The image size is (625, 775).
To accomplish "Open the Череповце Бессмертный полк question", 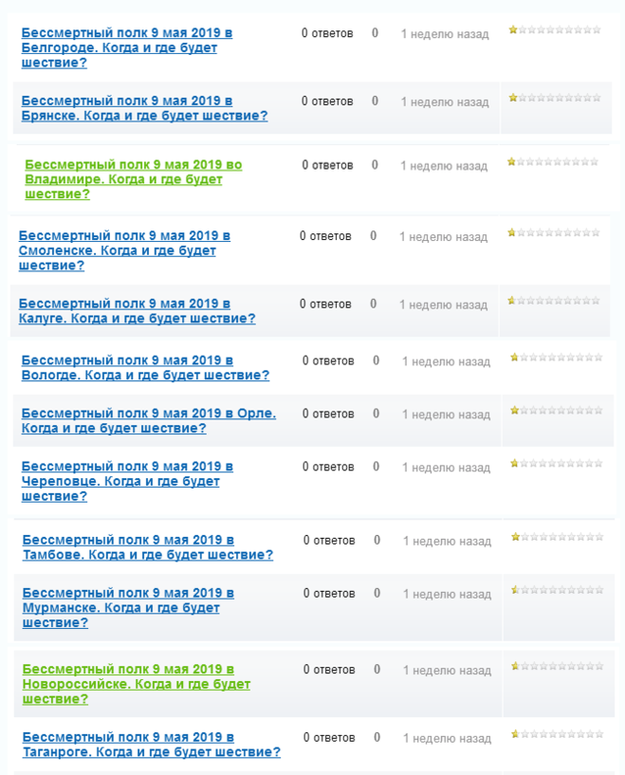I will 127,481.
